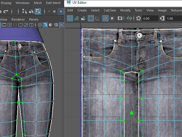This screenshot has width=182, height=137.
Task: Click the gamma value field 1.00
Action: 173,18
